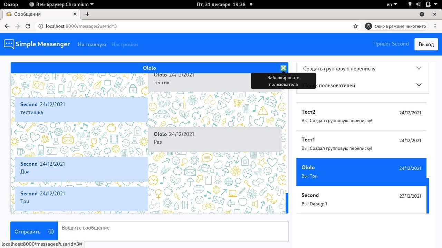Image resolution: width=442 pixels, height=248 pixels.
Task: Open the volume icon in top bar
Action: 419,4
